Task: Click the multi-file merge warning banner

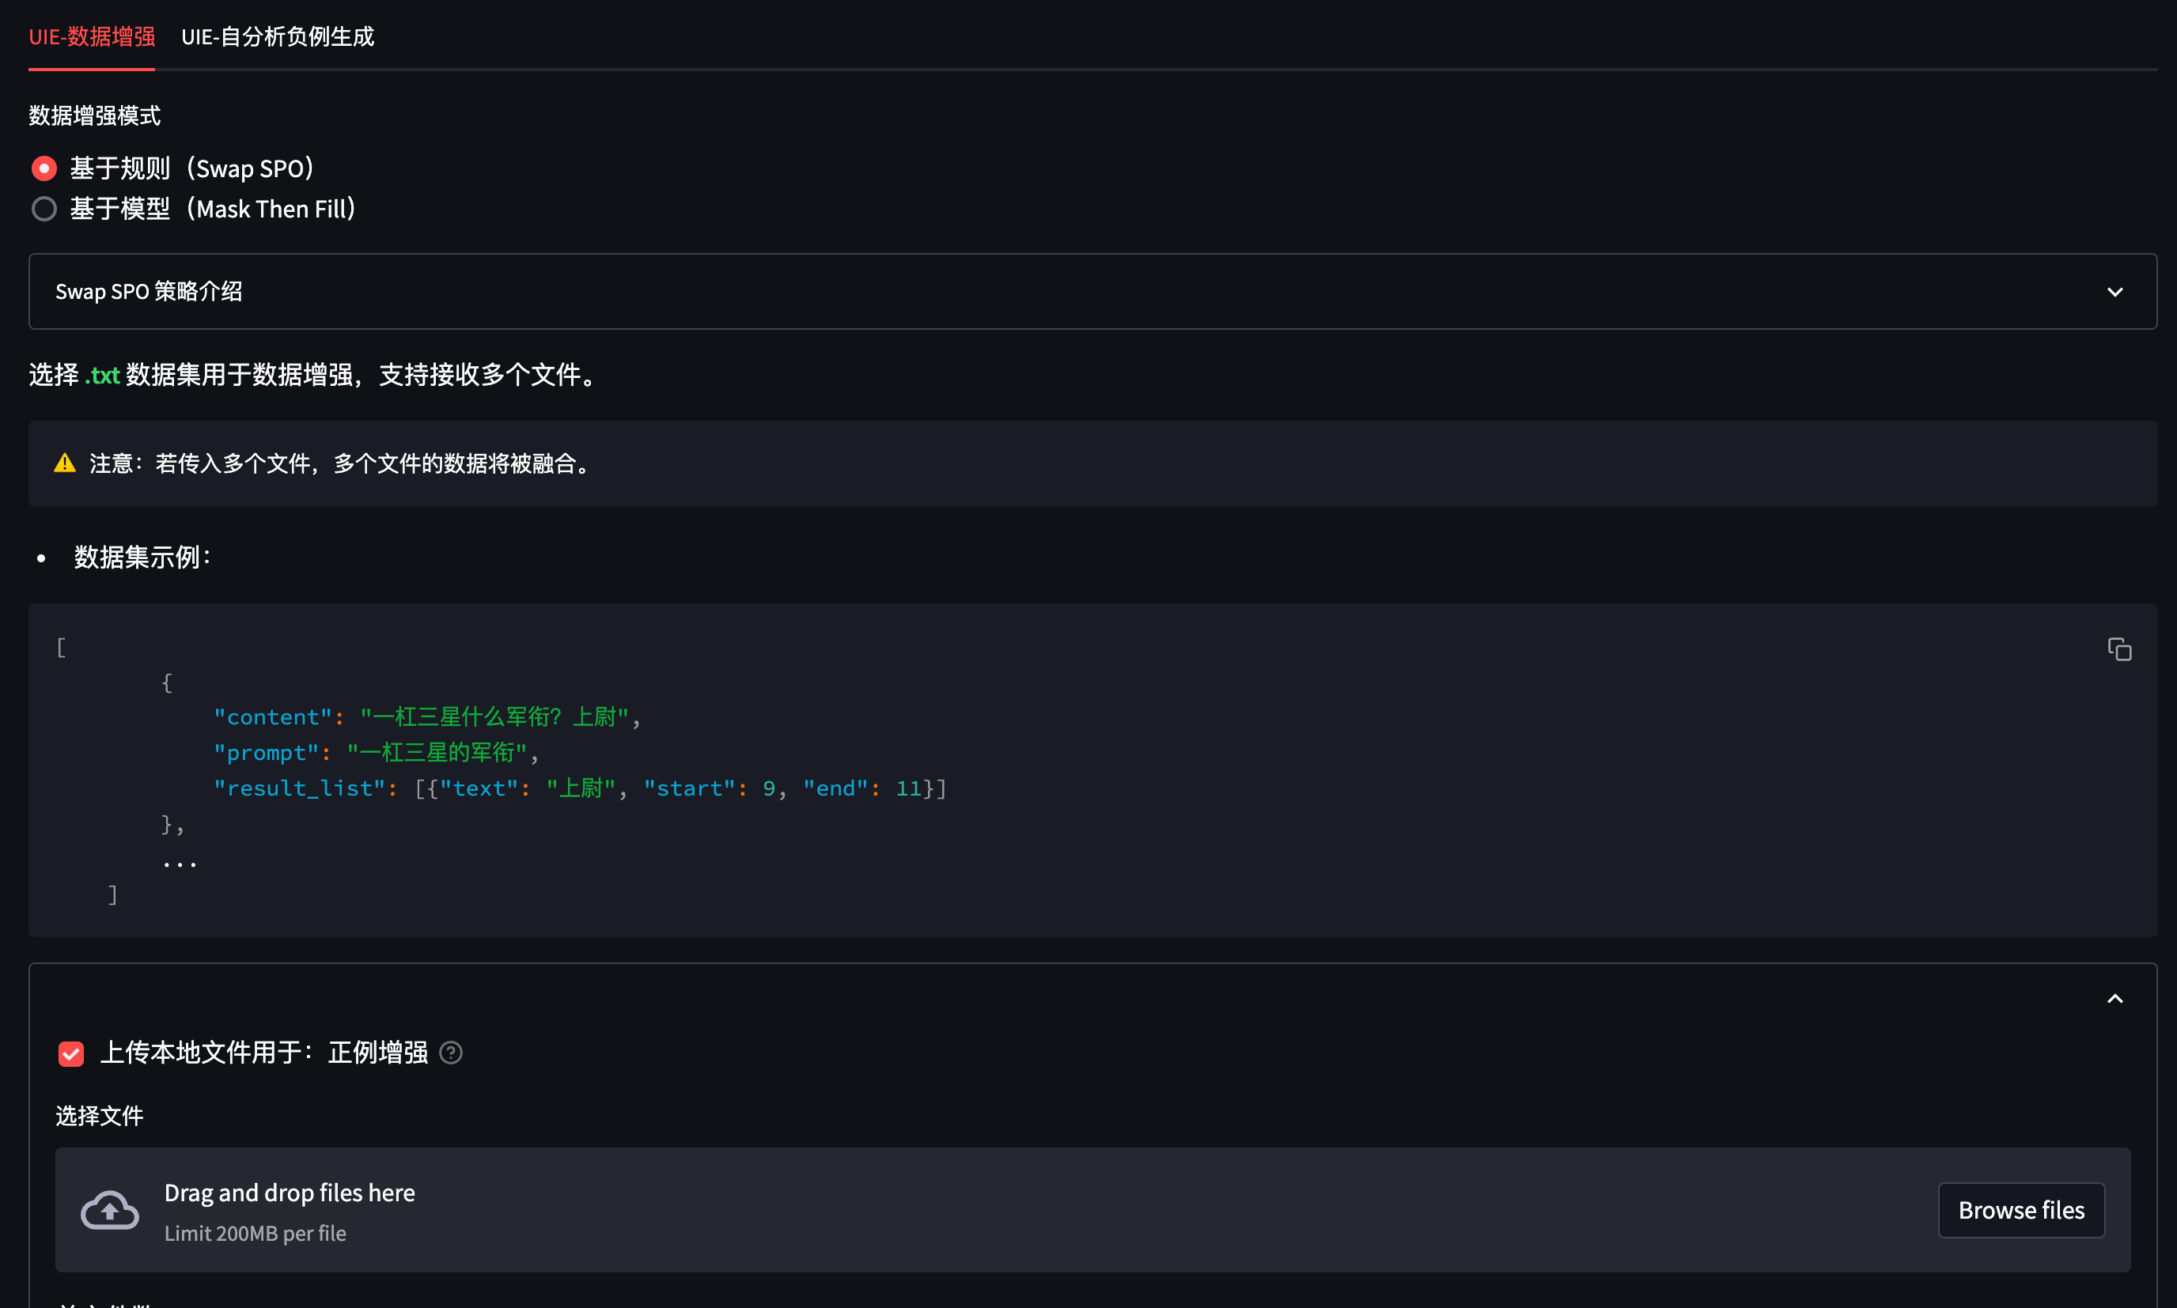Action: click(x=1092, y=463)
